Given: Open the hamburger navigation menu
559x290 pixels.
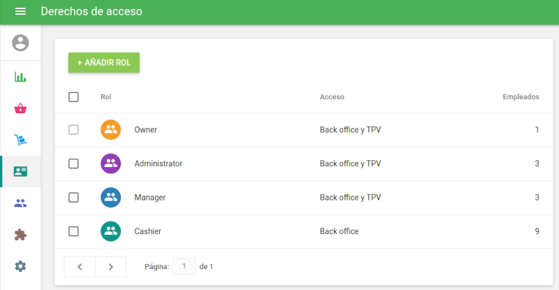Looking at the screenshot, I should (20, 12).
